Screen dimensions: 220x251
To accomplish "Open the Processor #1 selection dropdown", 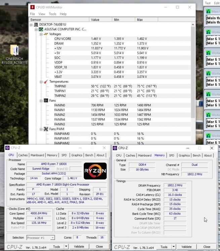I will click(52, 238).
